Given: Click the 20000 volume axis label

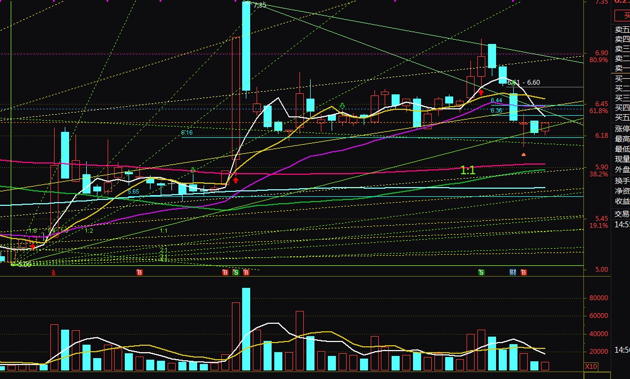Looking at the screenshot, I should tap(599, 351).
